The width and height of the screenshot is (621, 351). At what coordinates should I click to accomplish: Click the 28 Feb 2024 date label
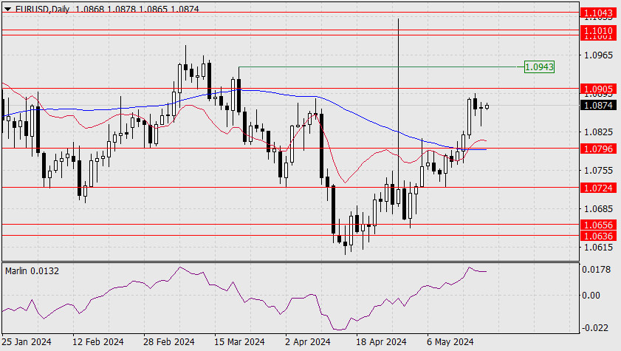tap(169, 342)
